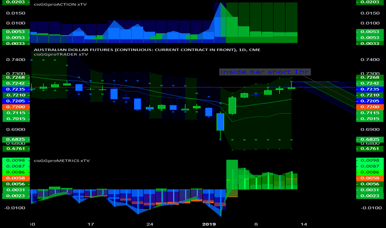The height and width of the screenshot is (228, 386).
Task: Click the 0.0203 label on left axis
Action: click(x=16, y=2)
